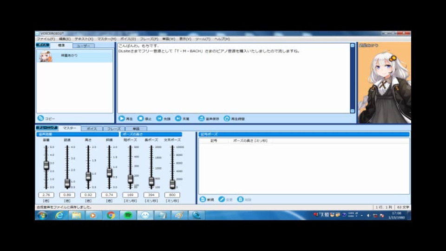This screenshot has height=251, width=446.
Task: Select the 単語 tuning tab
Action: (x=136, y=129)
